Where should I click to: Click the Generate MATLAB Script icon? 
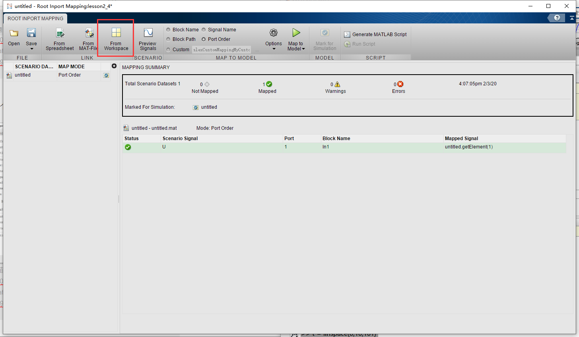click(x=347, y=34)
